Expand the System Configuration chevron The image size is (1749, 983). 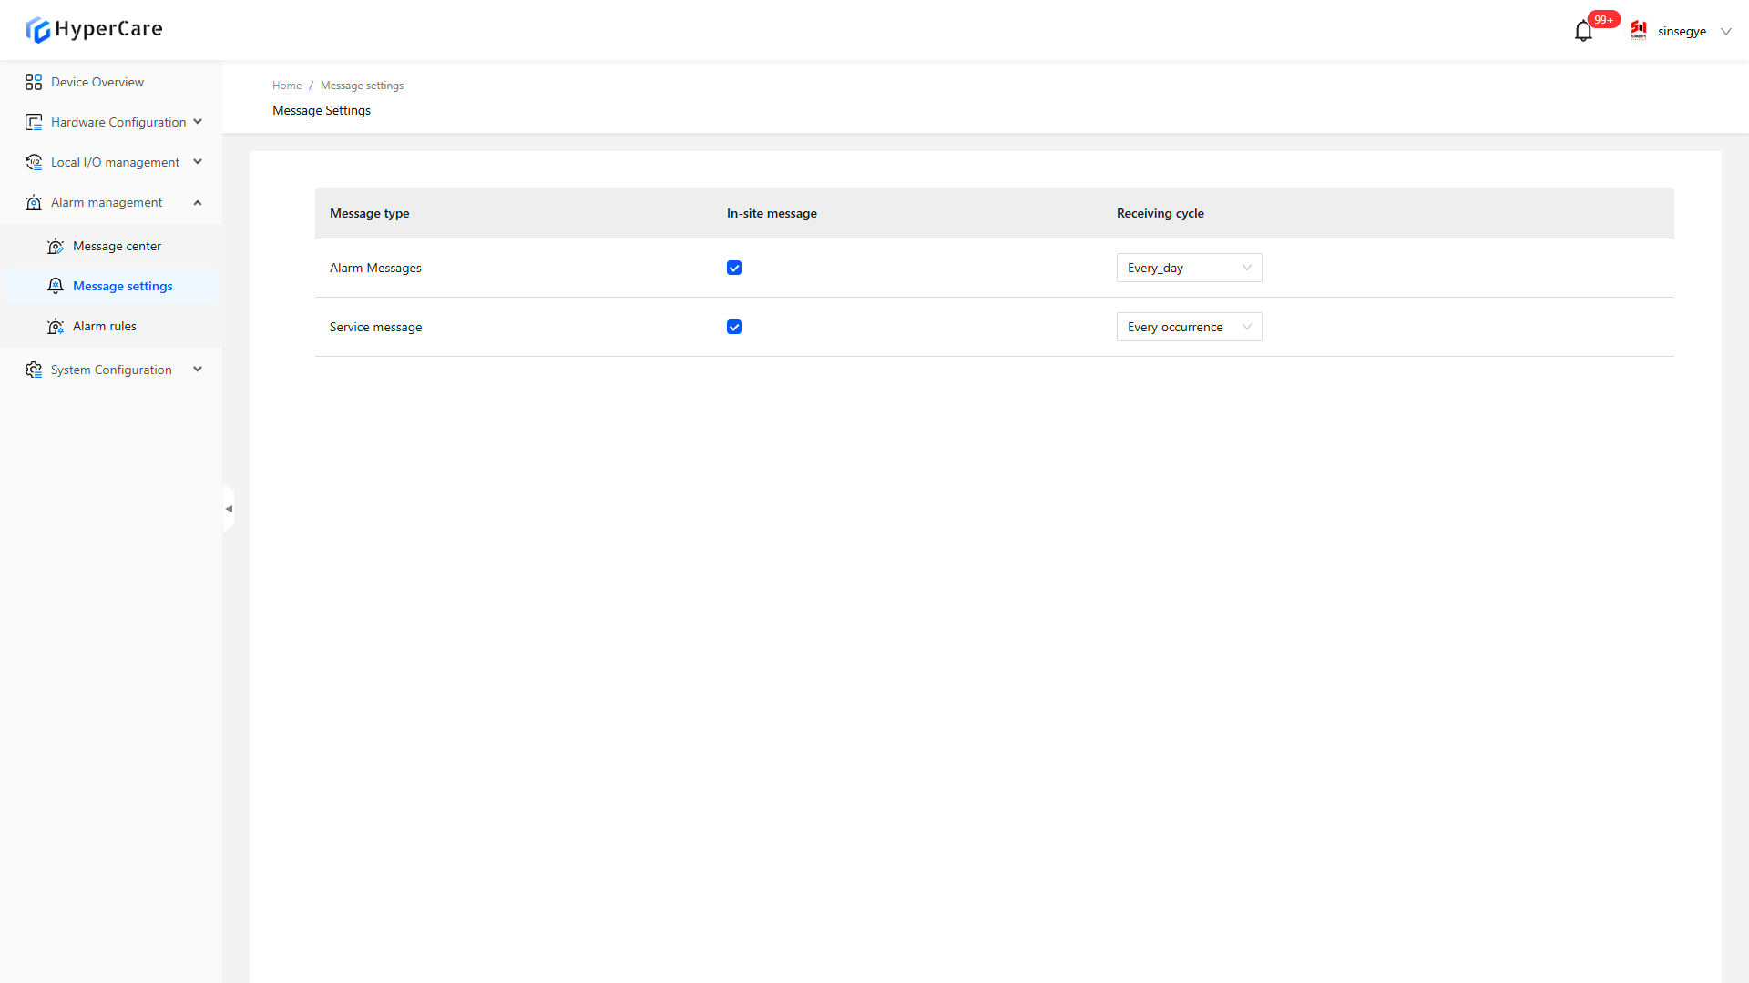tap(198, 370)
